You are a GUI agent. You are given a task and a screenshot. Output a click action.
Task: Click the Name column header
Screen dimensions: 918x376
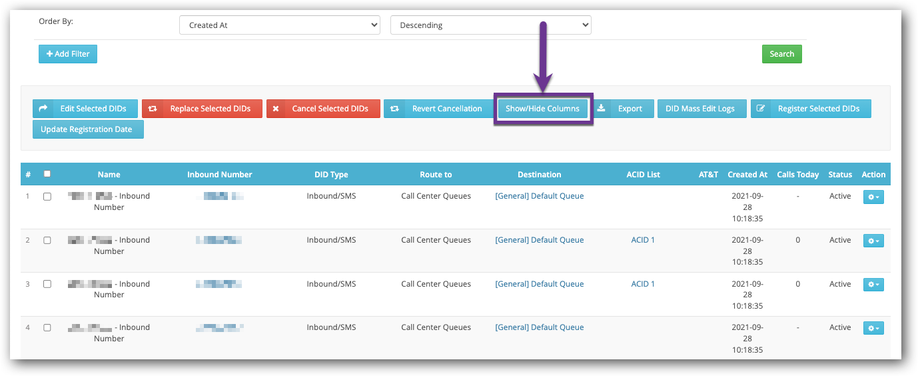point(109,175)
